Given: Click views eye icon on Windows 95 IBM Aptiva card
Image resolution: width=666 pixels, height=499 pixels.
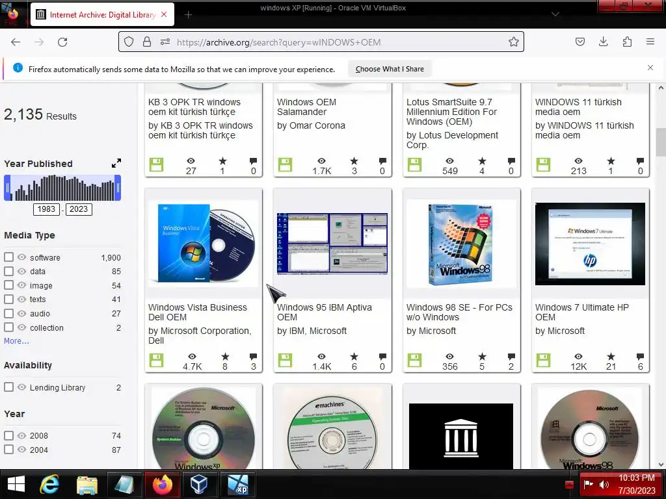Looking at the screenshot, I should point(321,357).
